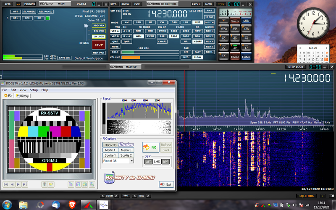Click the RX receive icon button in RX-SSTV
336x210 pixels.
click(151, 147)
